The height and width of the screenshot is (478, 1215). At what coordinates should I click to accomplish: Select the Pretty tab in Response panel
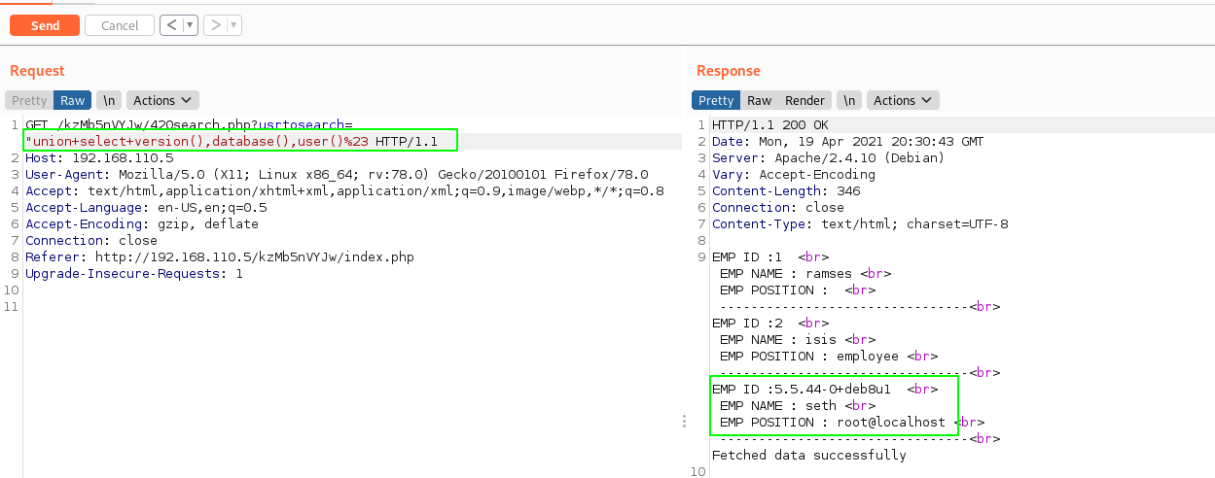716,100
